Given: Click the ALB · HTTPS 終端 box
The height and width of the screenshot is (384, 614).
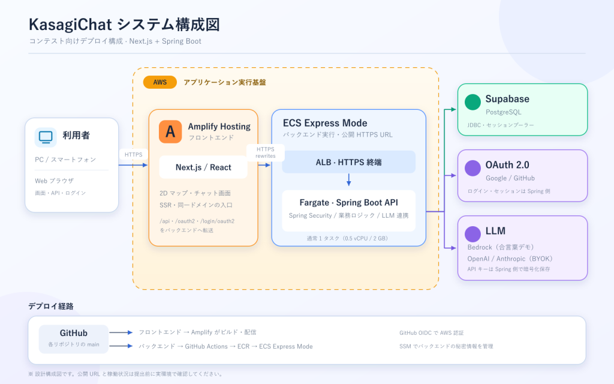Looking at the screenshot, I should [x=348, y=162].
